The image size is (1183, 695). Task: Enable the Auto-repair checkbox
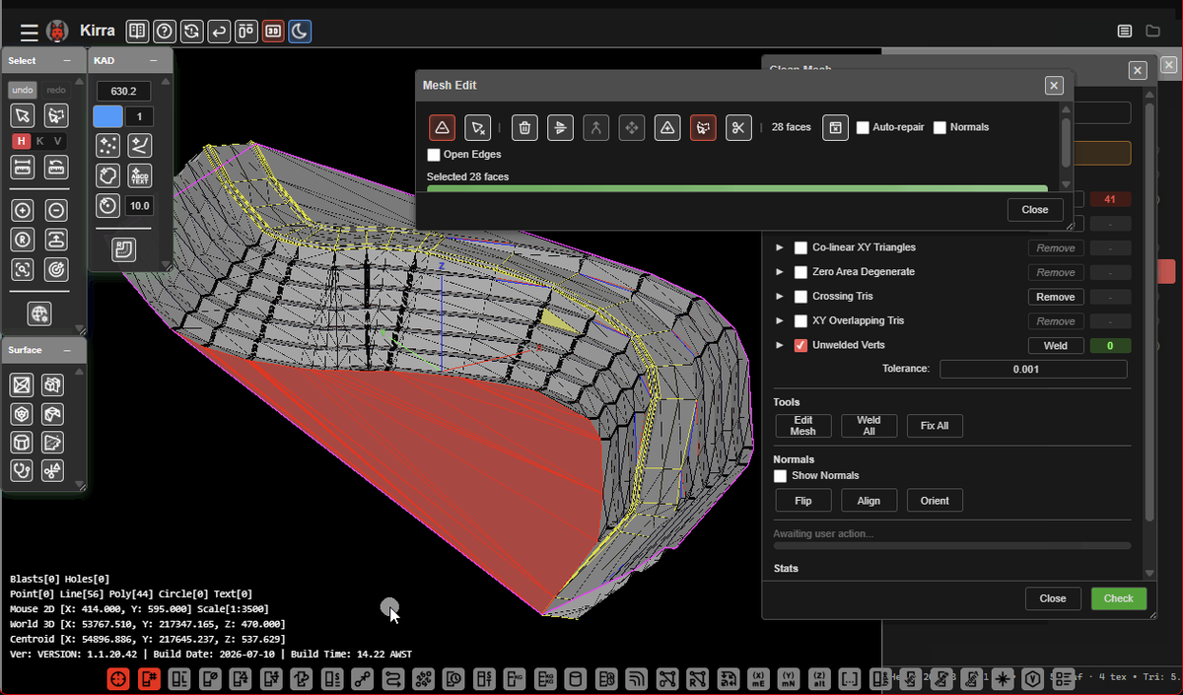pos(863,127)
